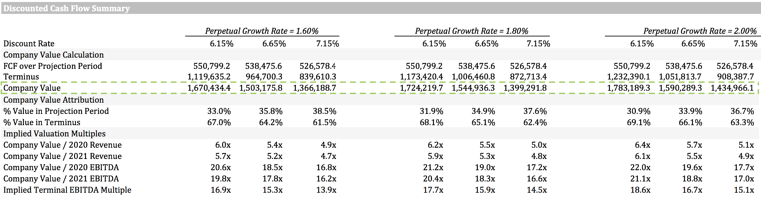Select the Perpetual Growth Rate = 2.00% header
761x200 pixels.
pos(700,31)
